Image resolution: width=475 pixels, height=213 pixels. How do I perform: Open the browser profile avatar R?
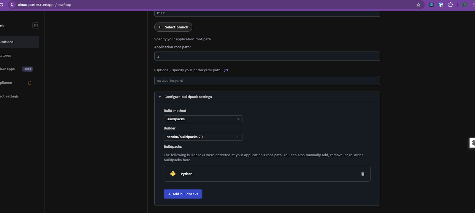464,5
